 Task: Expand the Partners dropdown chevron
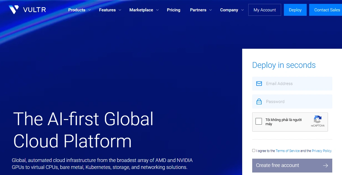pos(210,10)
